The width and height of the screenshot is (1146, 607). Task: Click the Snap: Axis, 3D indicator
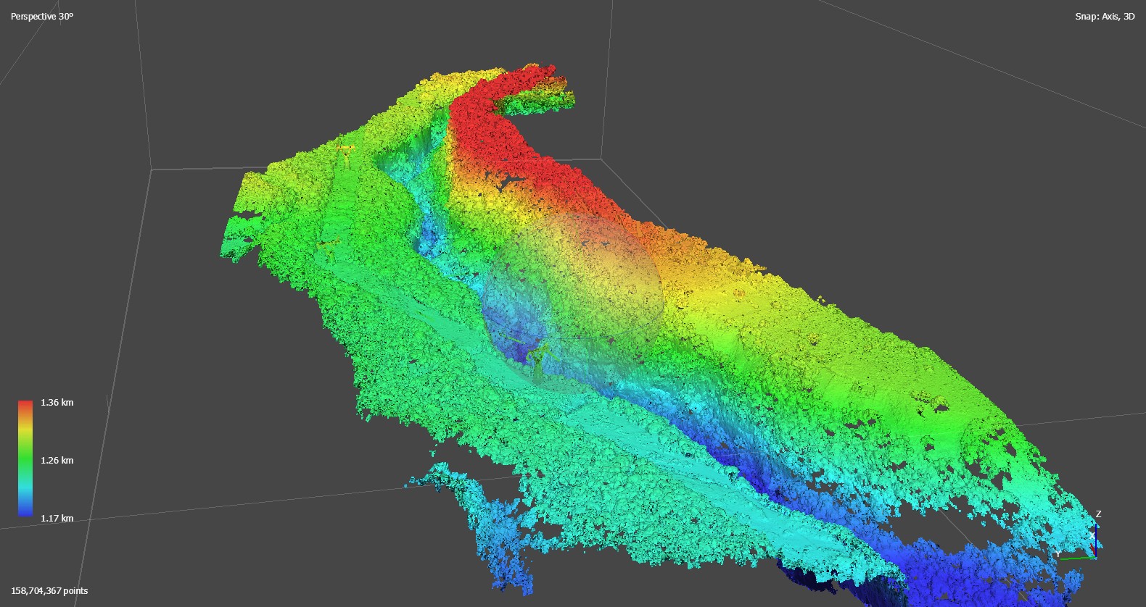coord(1104,16)
